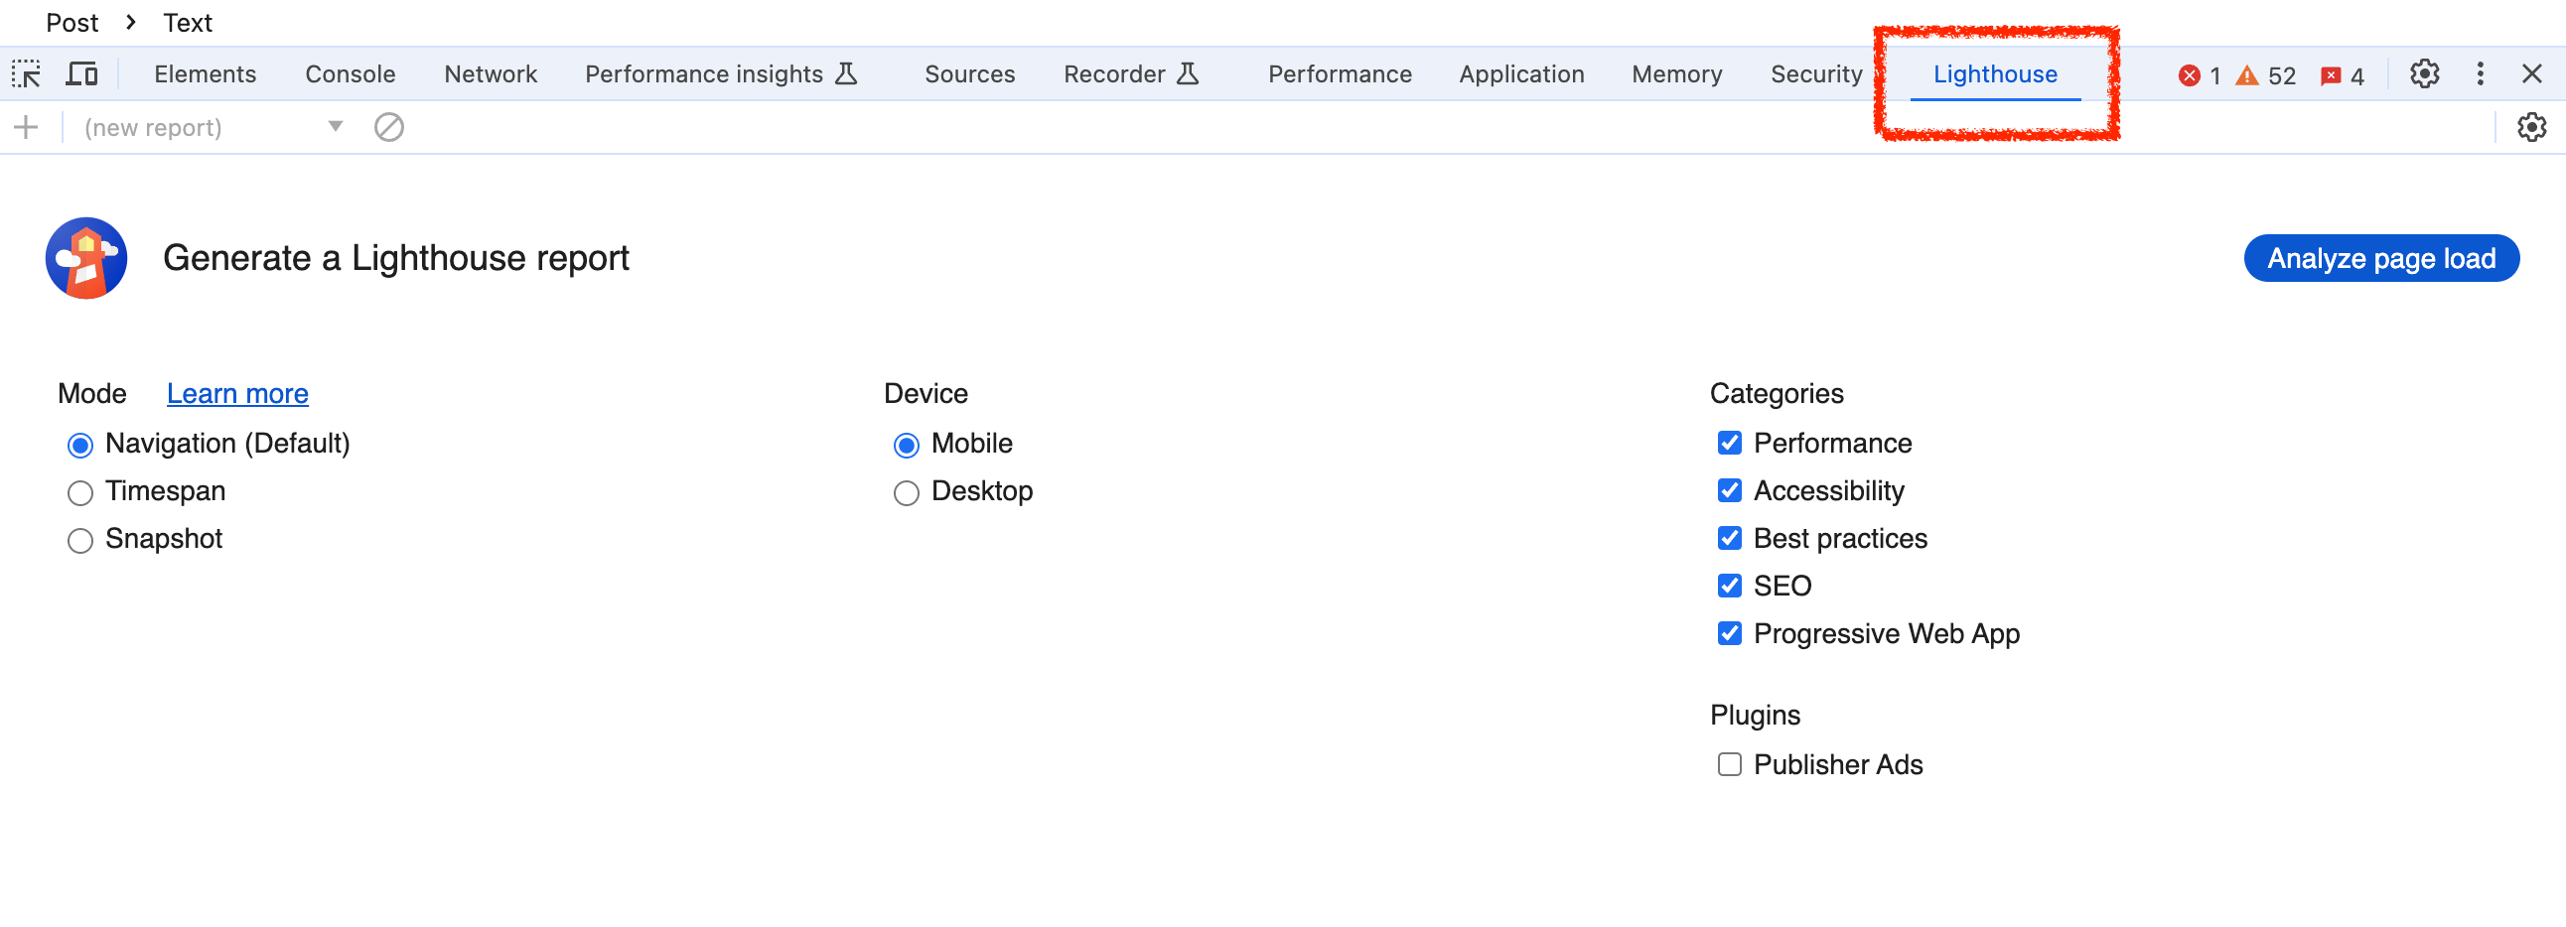The image size is (2566, 927).
Task: Click the Post breadcrumb item
Action: [x=71, y=23]
